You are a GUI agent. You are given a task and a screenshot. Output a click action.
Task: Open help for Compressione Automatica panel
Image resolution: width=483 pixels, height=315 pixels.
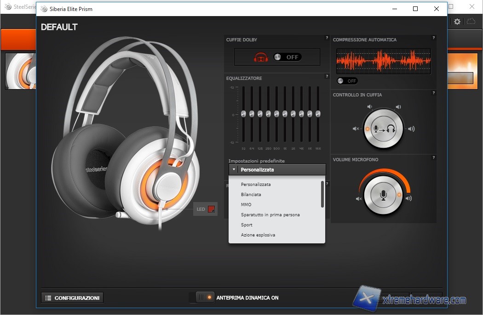pos(433,38)
